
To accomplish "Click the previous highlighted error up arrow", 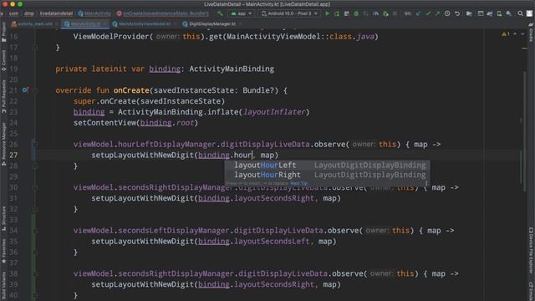I will (x=515, y=33).
